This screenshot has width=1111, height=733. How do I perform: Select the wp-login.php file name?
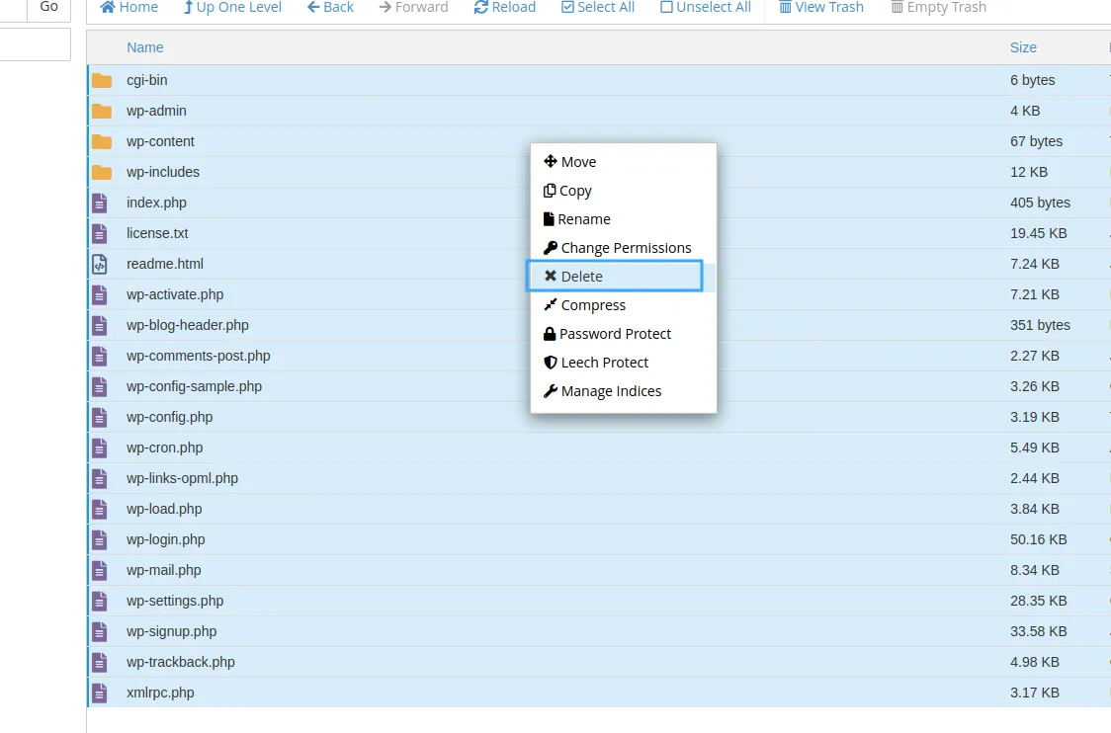coord(165,539)
